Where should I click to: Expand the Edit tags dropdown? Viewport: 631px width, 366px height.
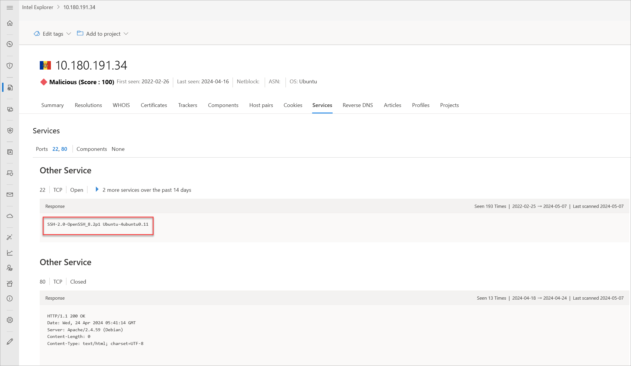[53, 34]
